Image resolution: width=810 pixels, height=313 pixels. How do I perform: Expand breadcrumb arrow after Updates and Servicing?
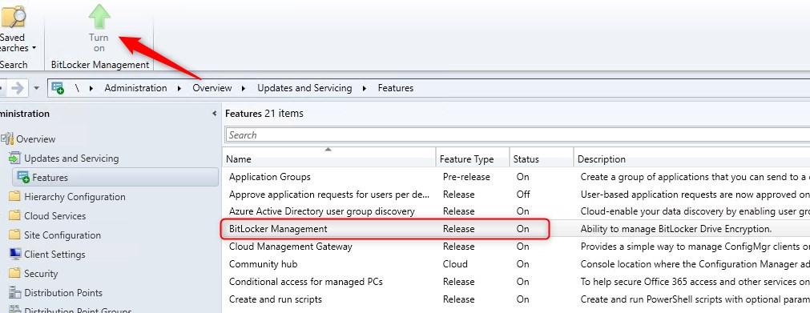pyautogui.click(x=365, y=88)
